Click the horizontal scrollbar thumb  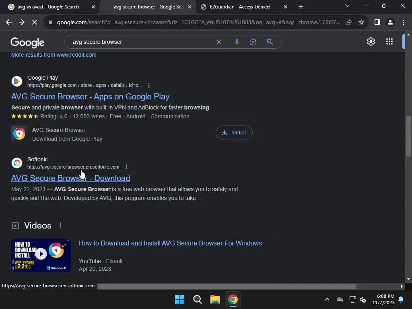click(227, 286)
